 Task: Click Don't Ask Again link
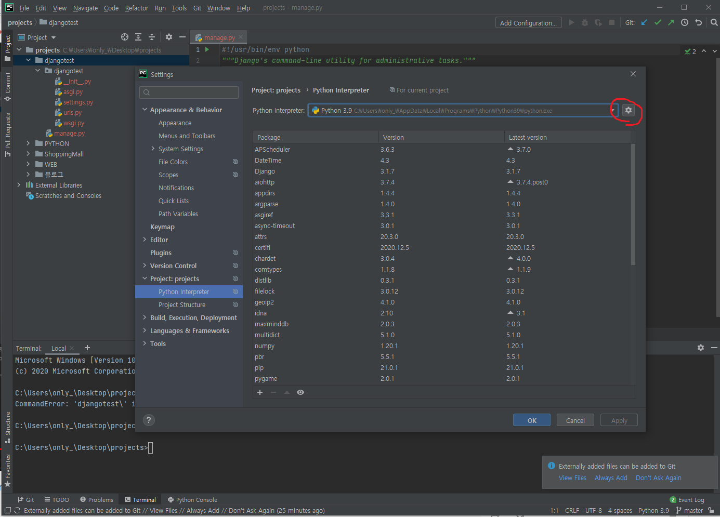pyautogui.click(x=658, y=478)
